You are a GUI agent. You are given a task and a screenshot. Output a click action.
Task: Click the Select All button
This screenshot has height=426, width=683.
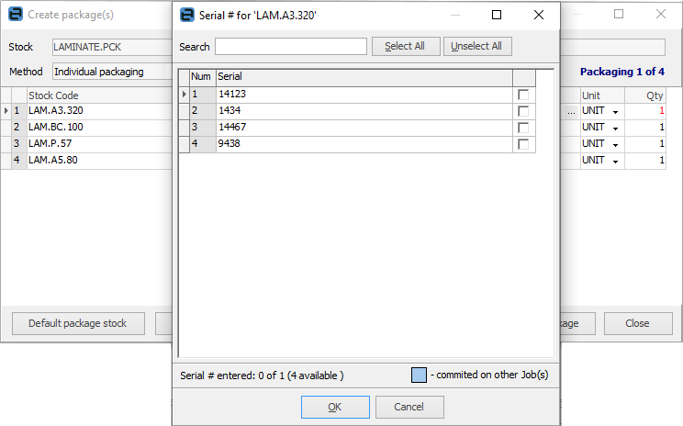click(406, 46)
